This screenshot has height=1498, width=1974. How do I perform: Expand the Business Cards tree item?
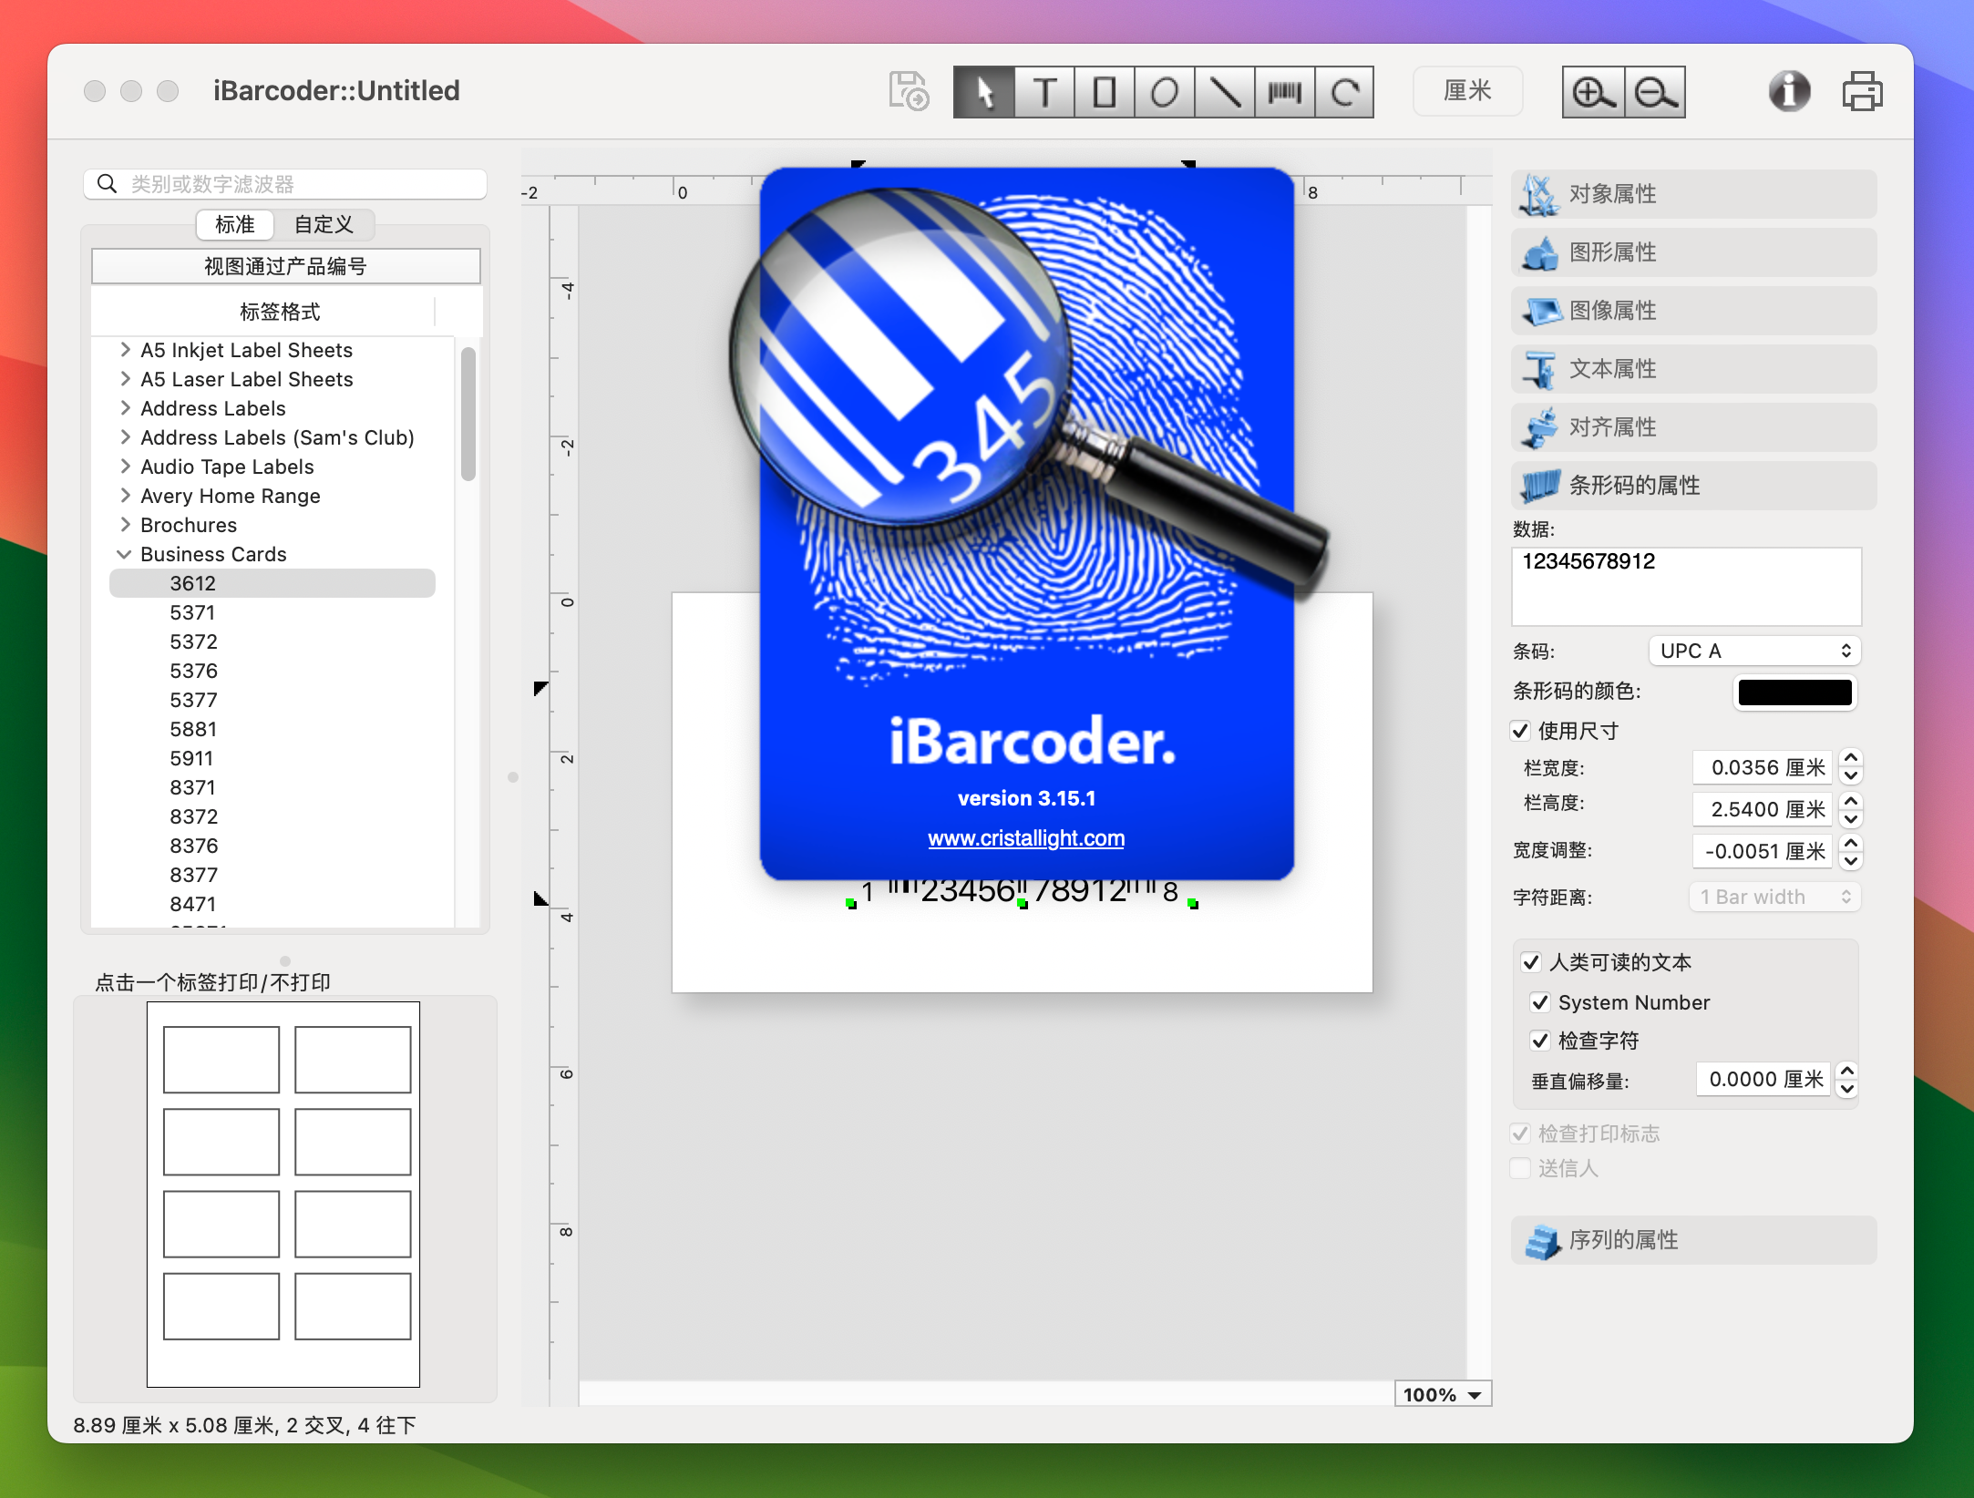pos(121,552)
